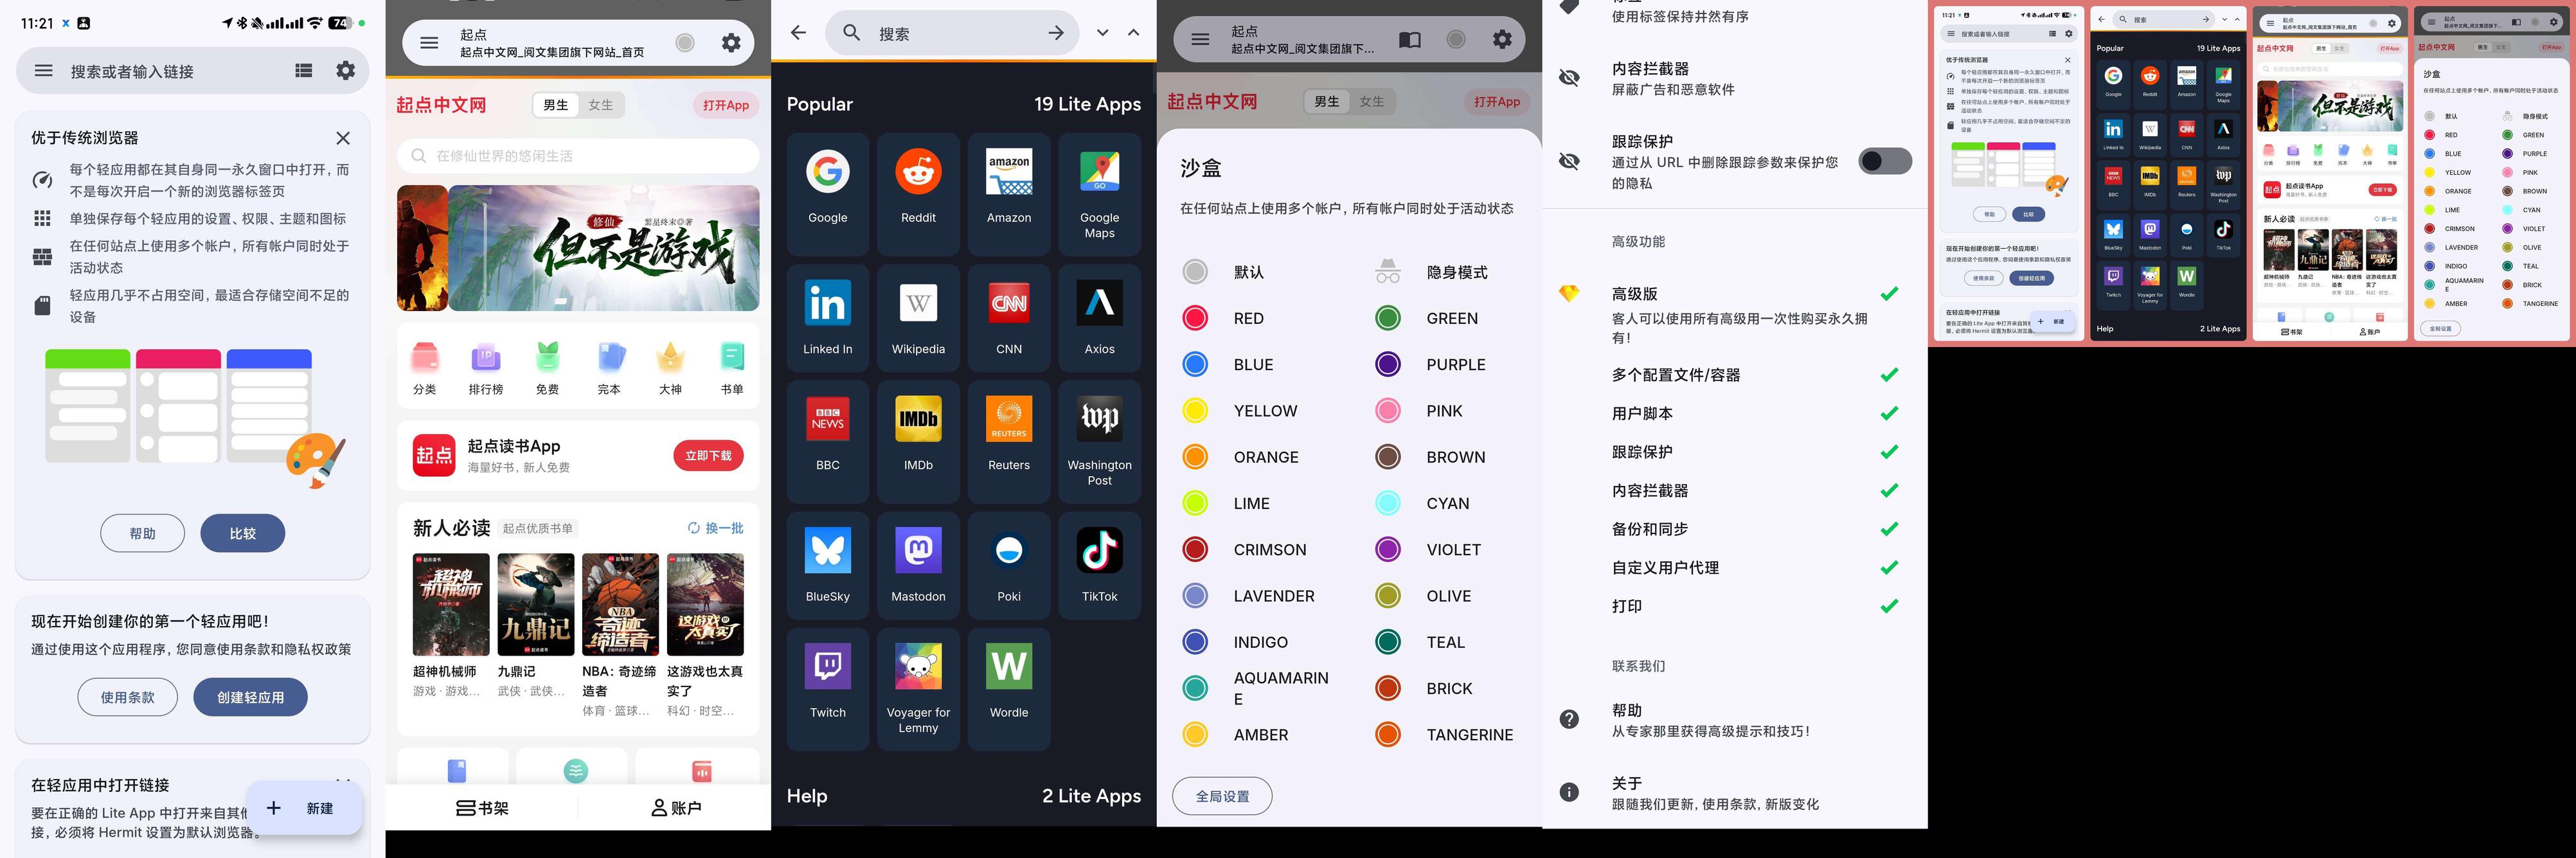Switch to the 女生 tab
The image size is (2576, 858).
pyautogui.click(x=600, y=105)
